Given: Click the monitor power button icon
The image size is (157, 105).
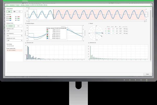Looking at the screenshot, I should click(x=147, y=80).
